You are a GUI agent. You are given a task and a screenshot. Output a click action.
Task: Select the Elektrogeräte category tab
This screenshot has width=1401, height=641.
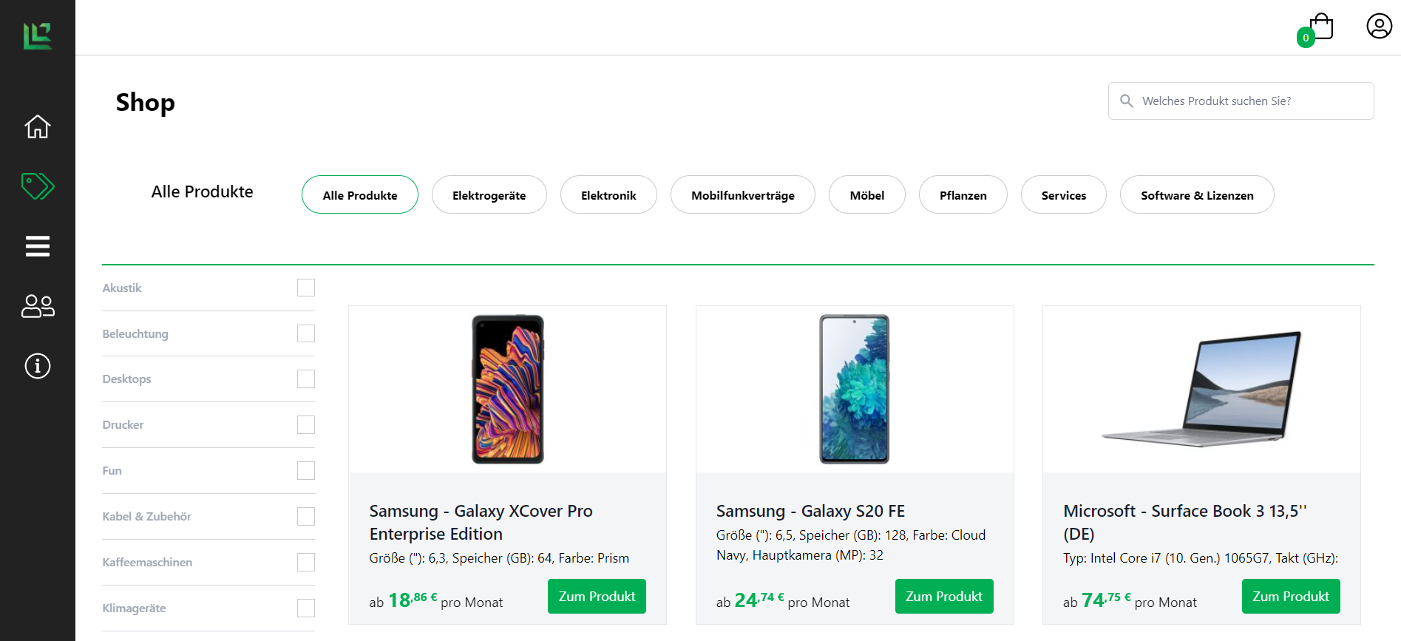point(489,195)
